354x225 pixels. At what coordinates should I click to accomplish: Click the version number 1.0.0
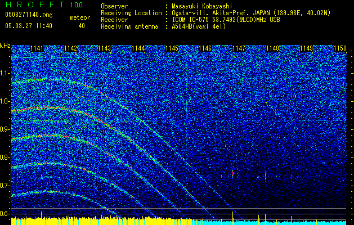76,4
